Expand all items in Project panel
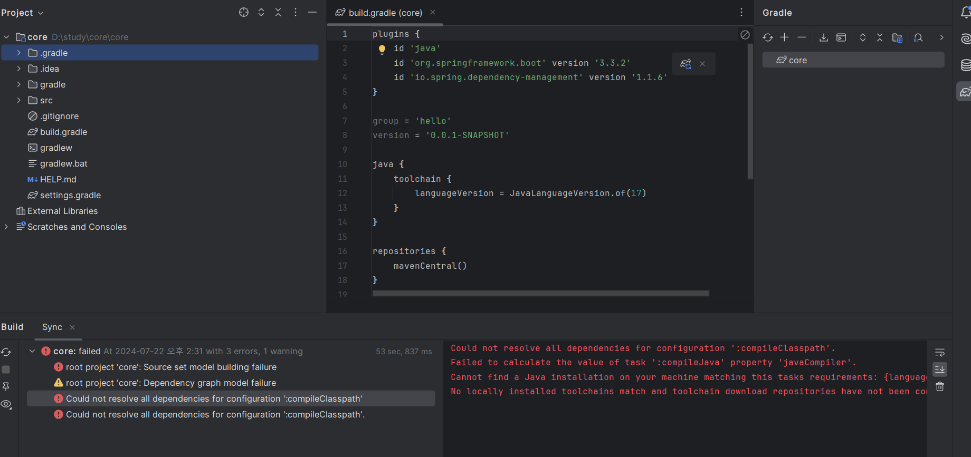971x457 pixels. pos(261,12)
